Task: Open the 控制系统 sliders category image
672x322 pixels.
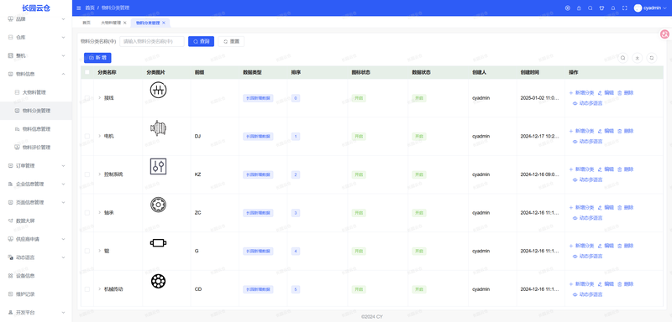Action: [158, 166]
